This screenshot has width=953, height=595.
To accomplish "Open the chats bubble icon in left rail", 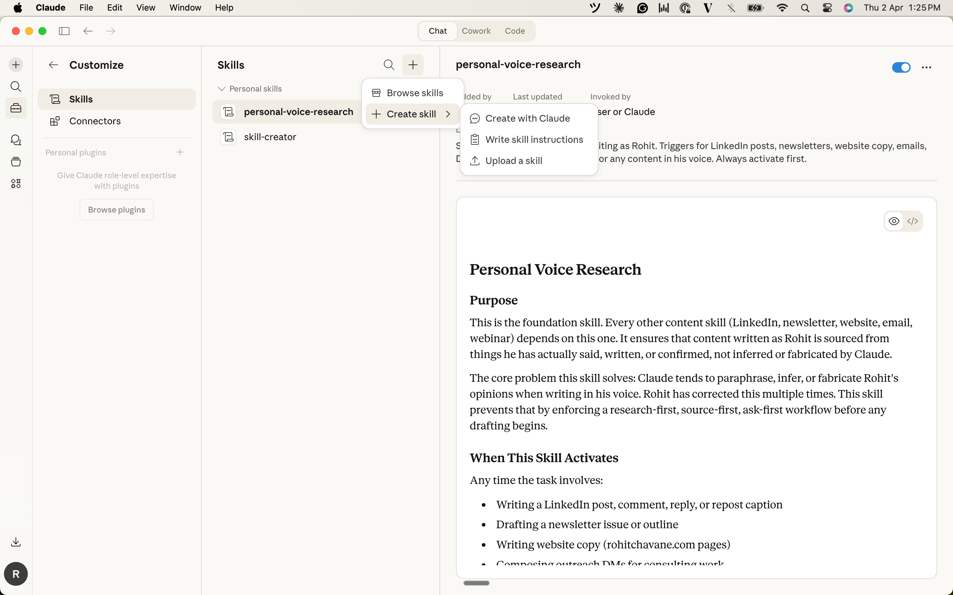I will coord(16,140).
